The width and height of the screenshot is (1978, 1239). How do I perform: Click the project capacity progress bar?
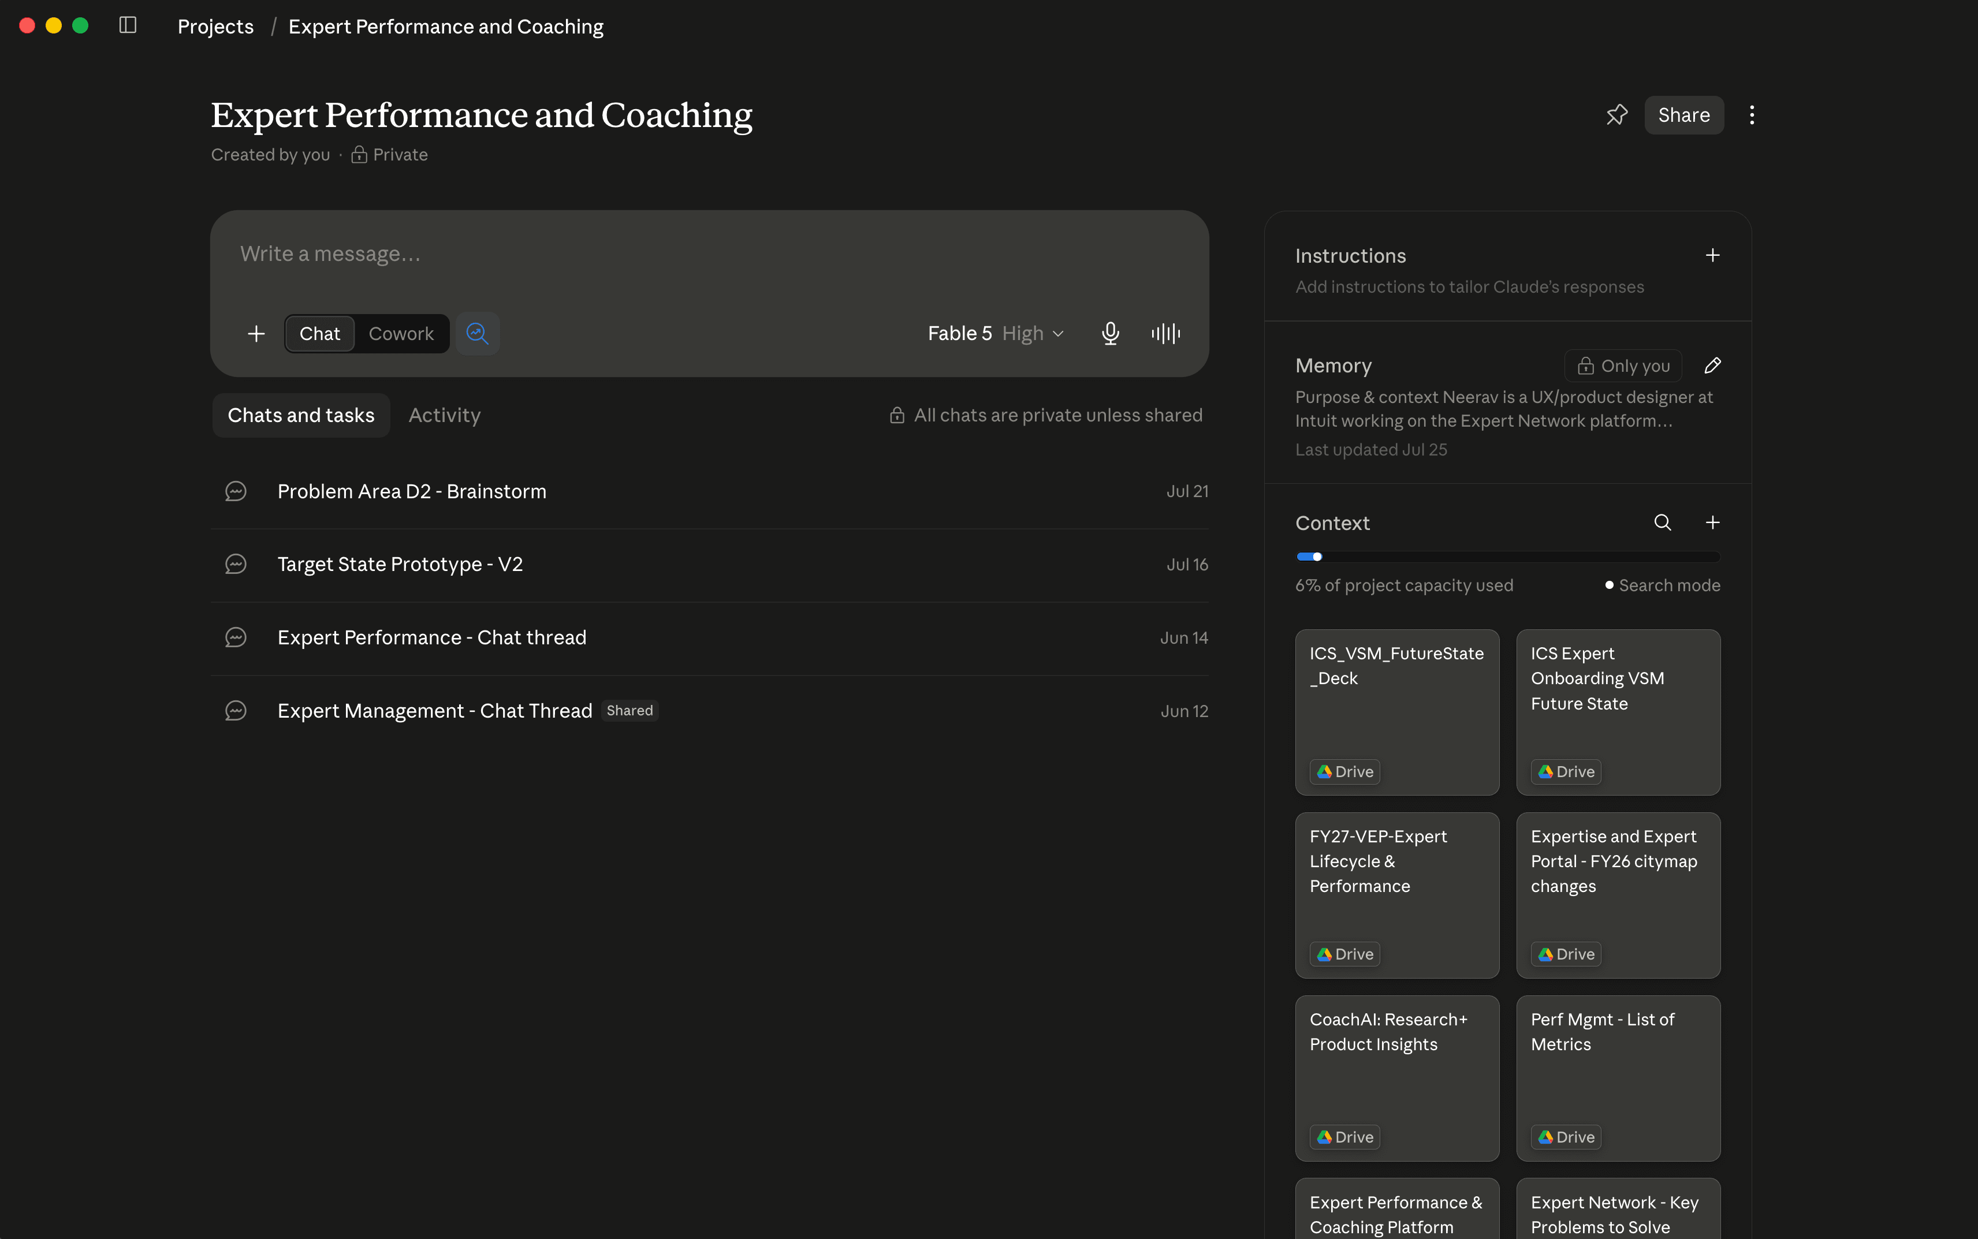(1507, 557)
